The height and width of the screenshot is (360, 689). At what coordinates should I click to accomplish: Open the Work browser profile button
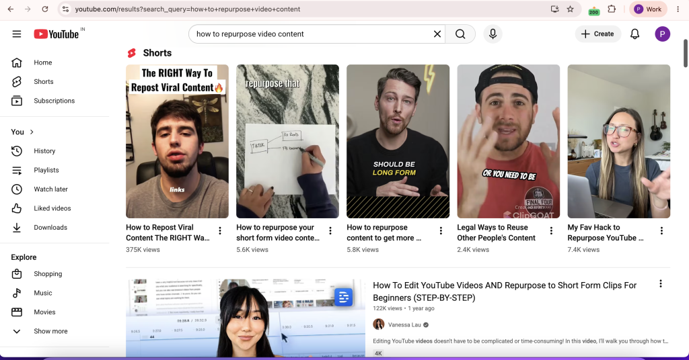648,9
